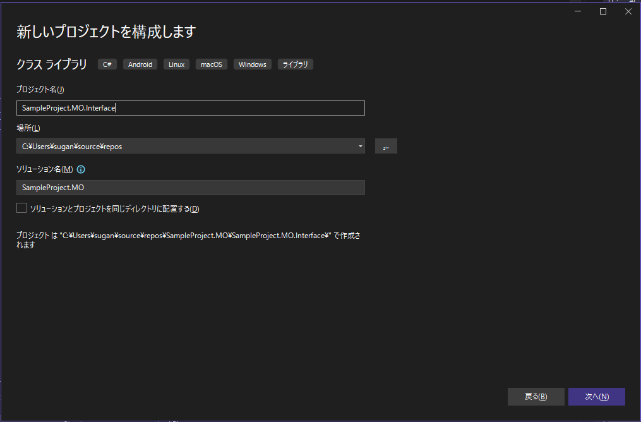The height and width of the screenshot is (422, 641).
Task: Open the location path dropdown
Action: (x=360, y=146)
